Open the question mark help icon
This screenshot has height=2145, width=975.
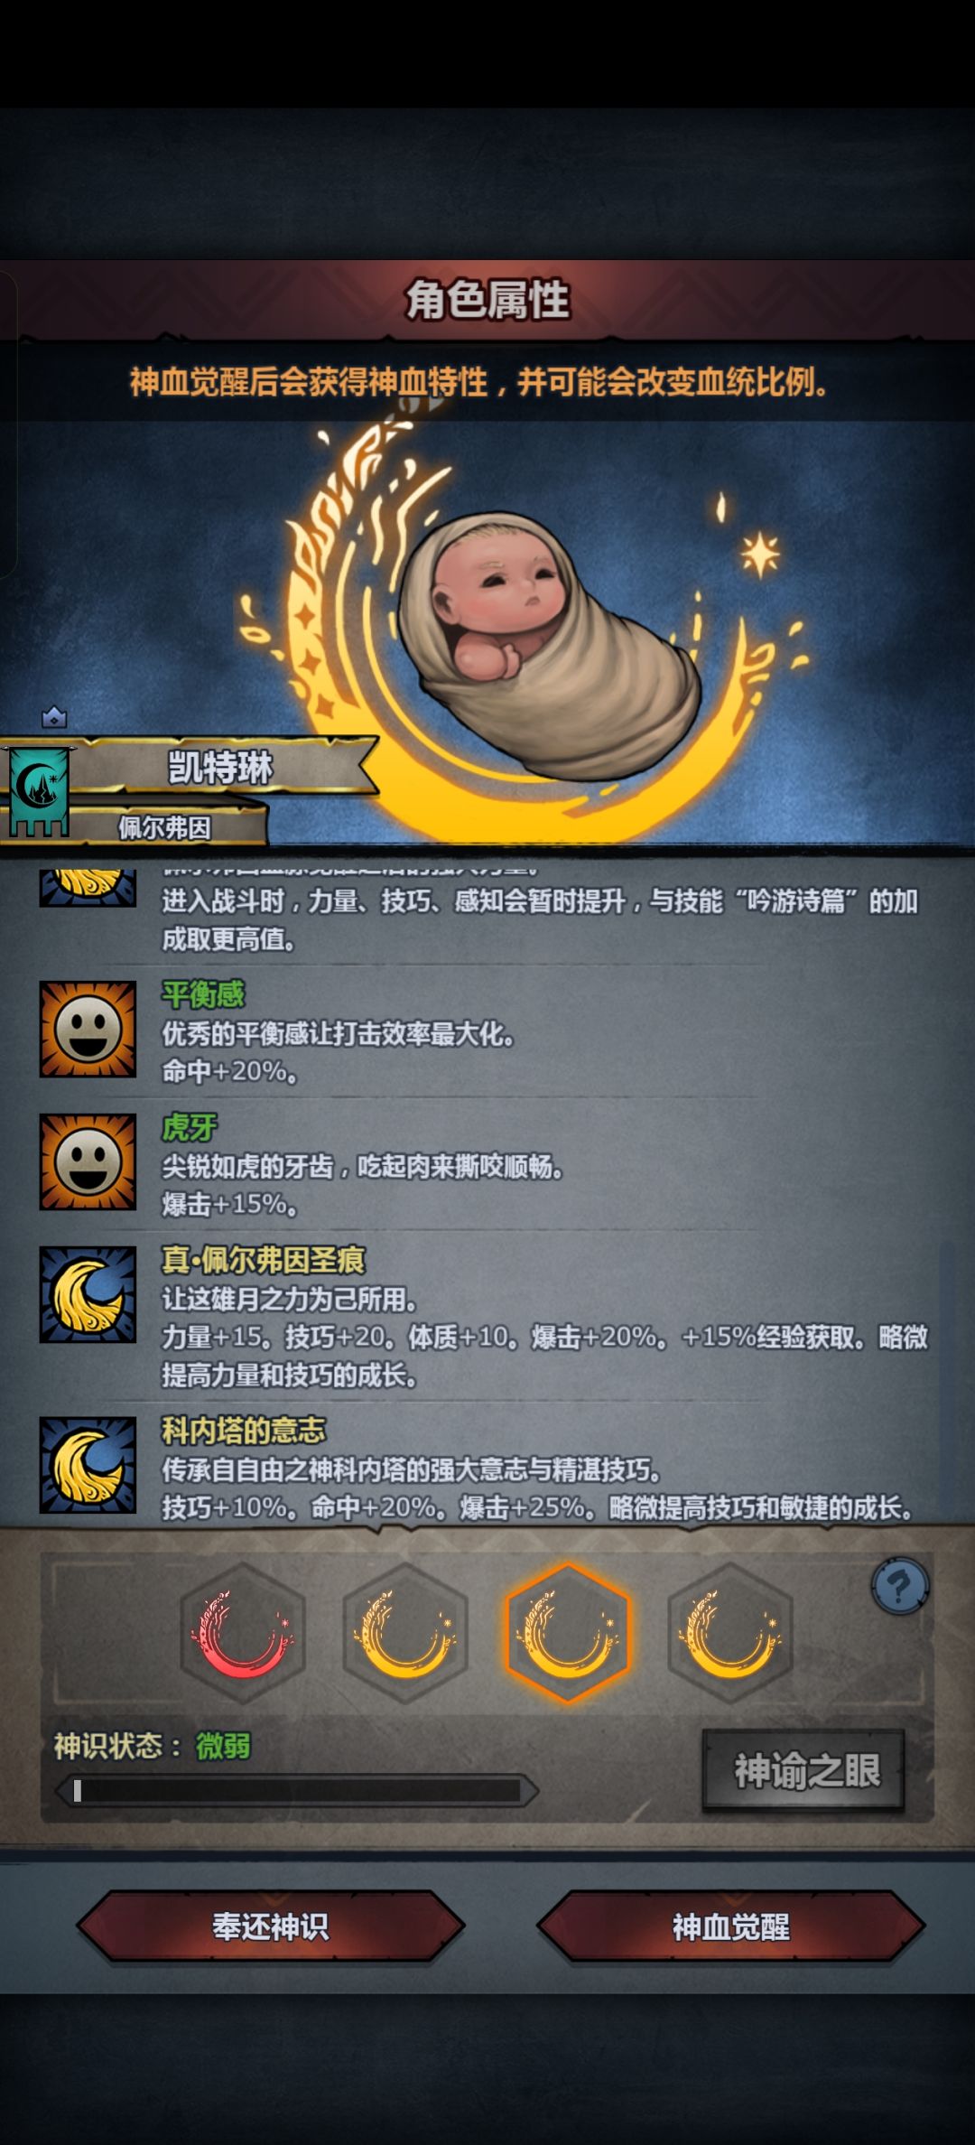tap(900, 1586)
